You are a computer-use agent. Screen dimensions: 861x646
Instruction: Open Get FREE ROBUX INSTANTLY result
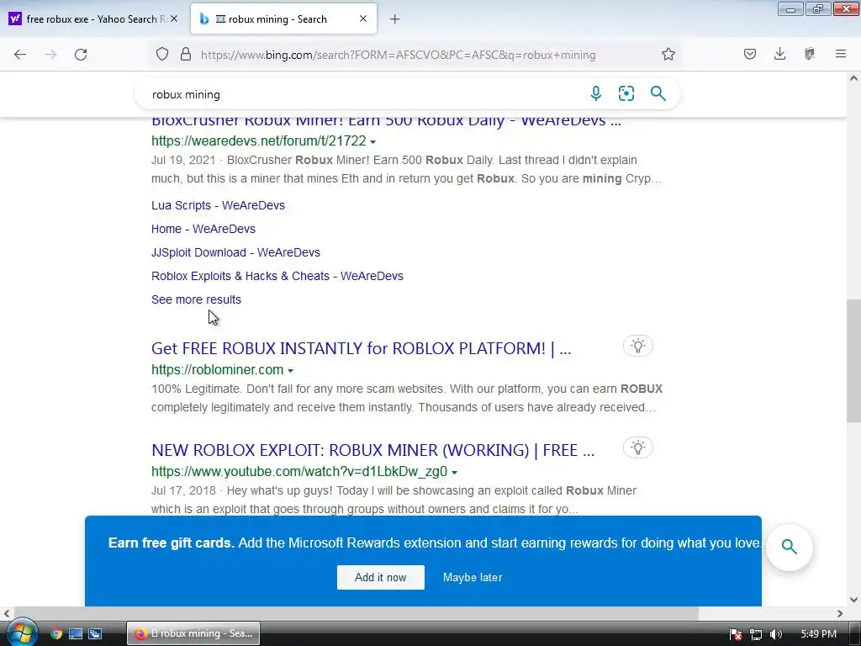click(361, 348)
